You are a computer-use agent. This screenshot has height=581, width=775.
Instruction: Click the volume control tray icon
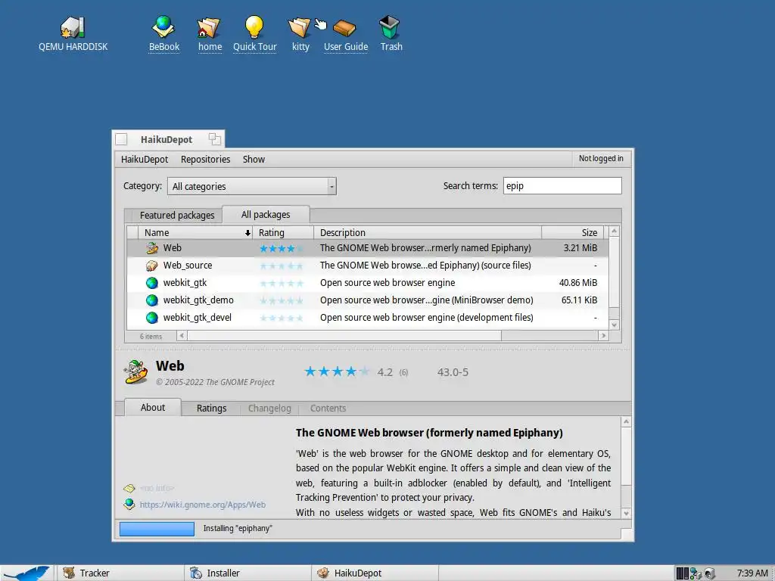[709, 573]
